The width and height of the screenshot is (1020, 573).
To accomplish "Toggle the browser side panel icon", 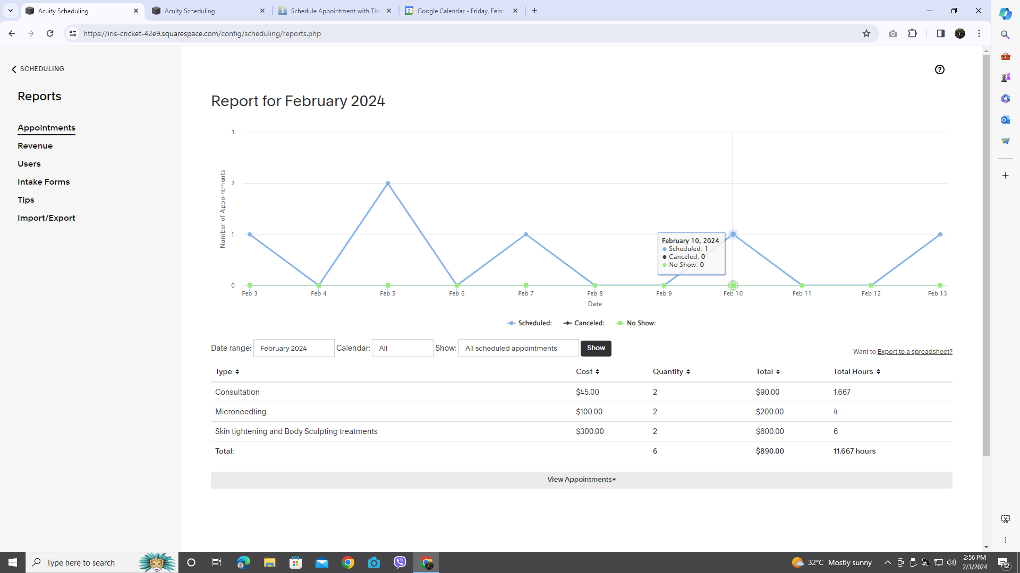I will 940,33.
